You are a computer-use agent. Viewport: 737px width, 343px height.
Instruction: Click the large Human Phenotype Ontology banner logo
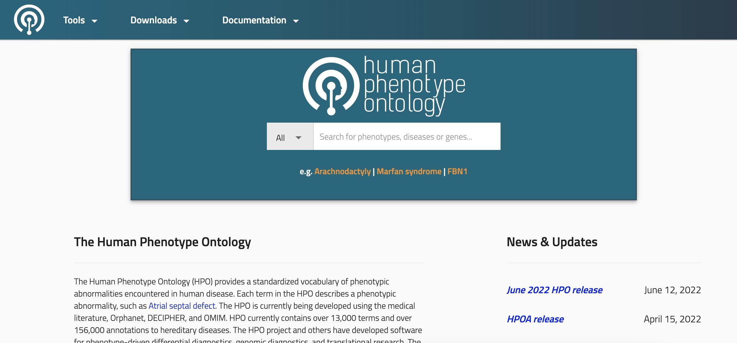point(384,86)
